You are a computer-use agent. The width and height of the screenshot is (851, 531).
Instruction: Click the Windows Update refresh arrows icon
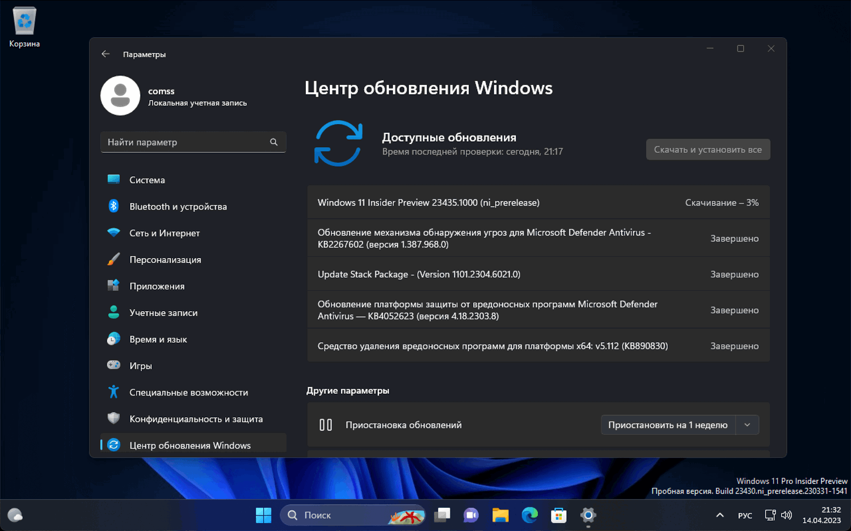[x=338, y=143]
